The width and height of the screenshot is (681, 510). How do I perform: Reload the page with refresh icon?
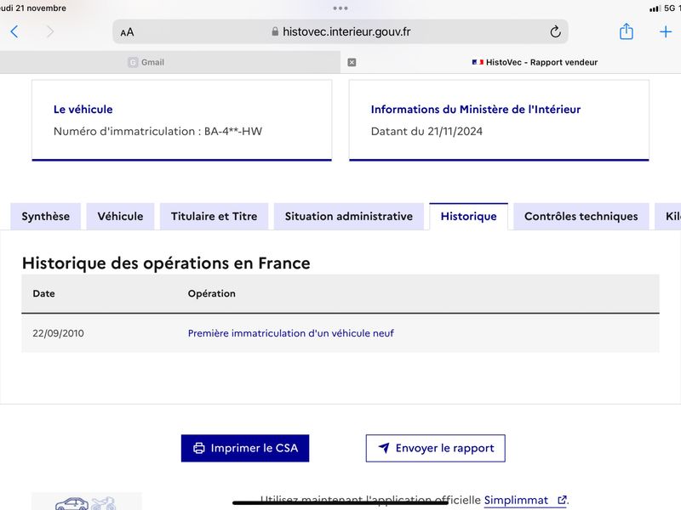(x=555, y=31)
